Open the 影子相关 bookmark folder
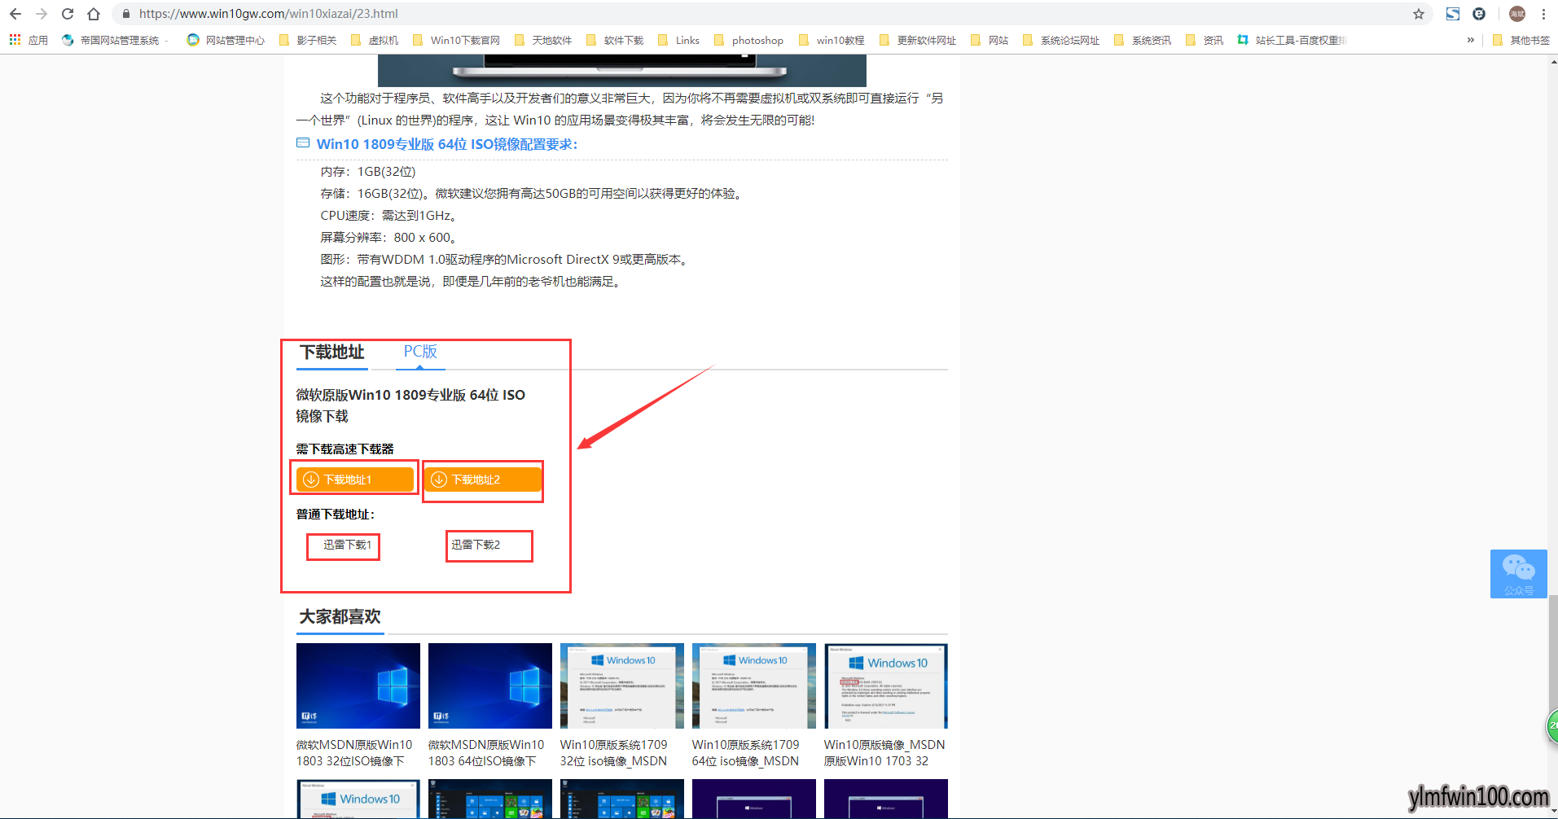Screen dimensions: 1558x819 [x=308, y=40]
